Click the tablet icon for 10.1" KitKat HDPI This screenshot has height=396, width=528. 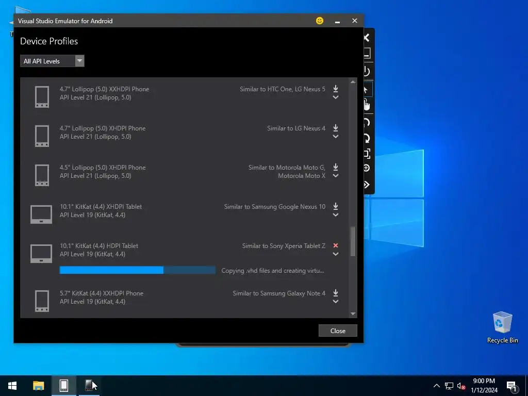pyautogui.click(x=41, y=253)
